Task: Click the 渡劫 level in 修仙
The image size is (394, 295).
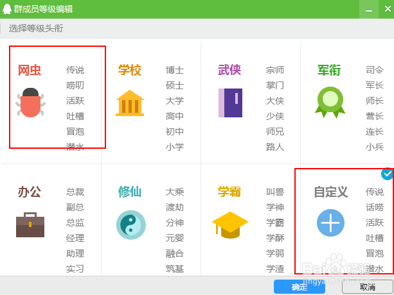Action: coord(175,207)
